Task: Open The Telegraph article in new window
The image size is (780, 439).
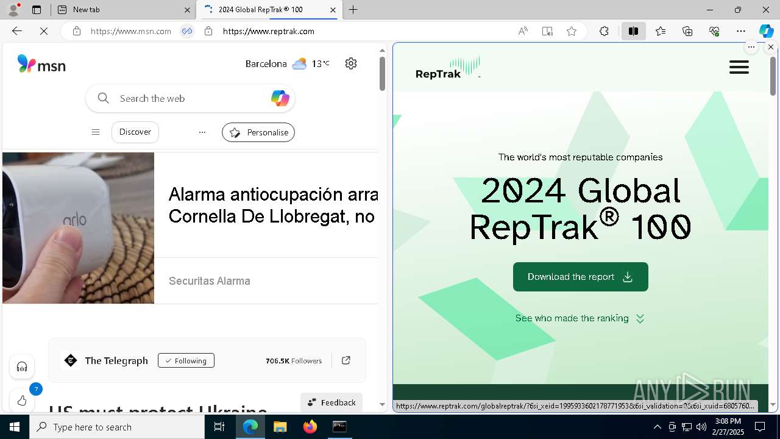Action: click(346, 360)
